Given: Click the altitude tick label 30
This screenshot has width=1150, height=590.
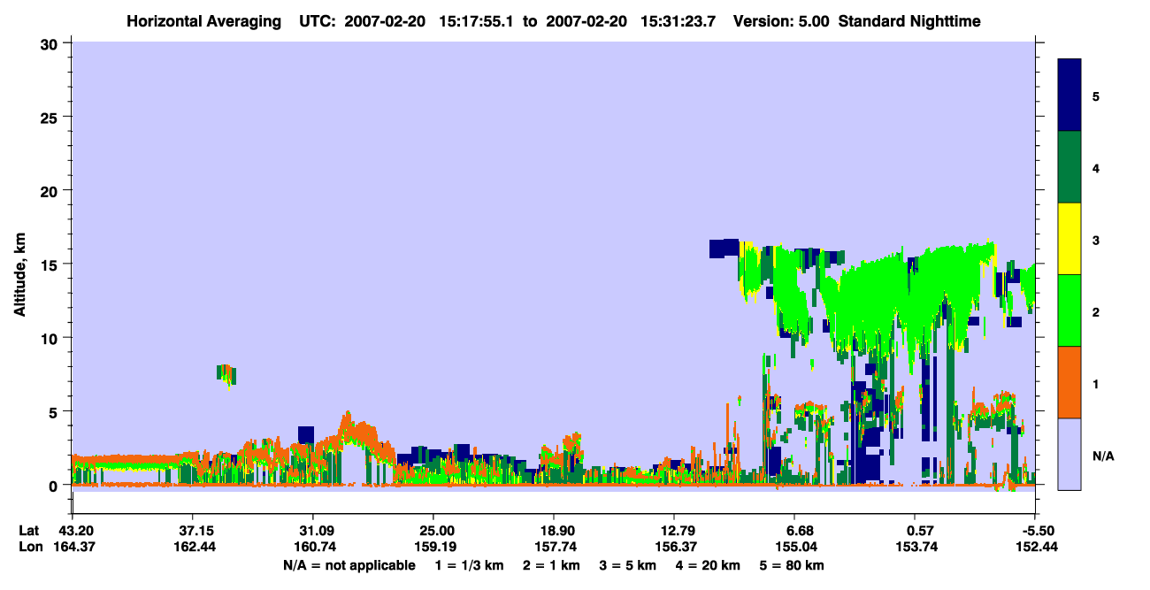Looking at the screenshot, I should click(x=51, y=43).
